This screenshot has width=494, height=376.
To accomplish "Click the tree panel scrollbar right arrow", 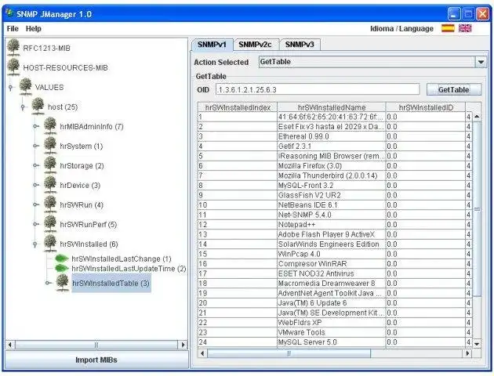I will [183, 345].
